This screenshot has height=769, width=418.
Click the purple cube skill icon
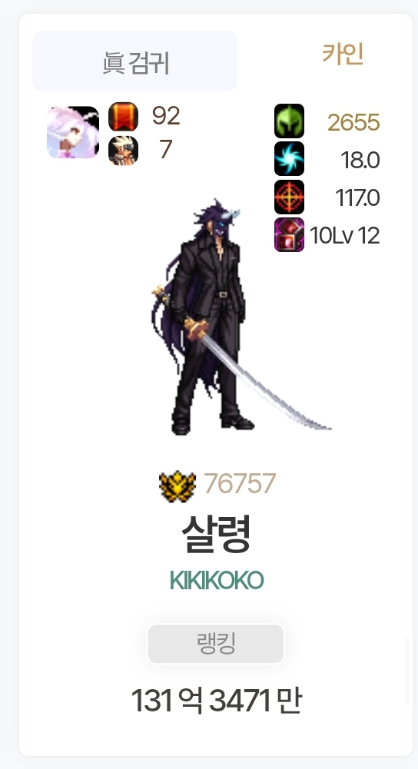[289, 235]
